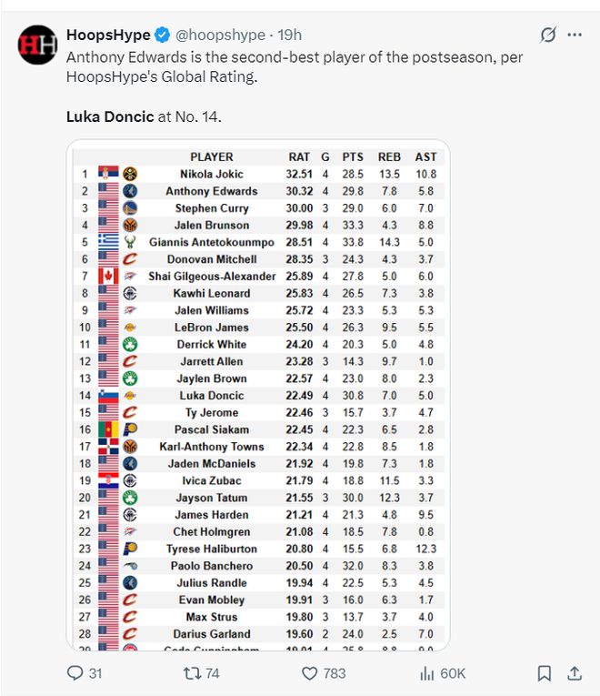Bookmark this post
This screenshot has height=696, width=600.
click(x=544, y=673)
